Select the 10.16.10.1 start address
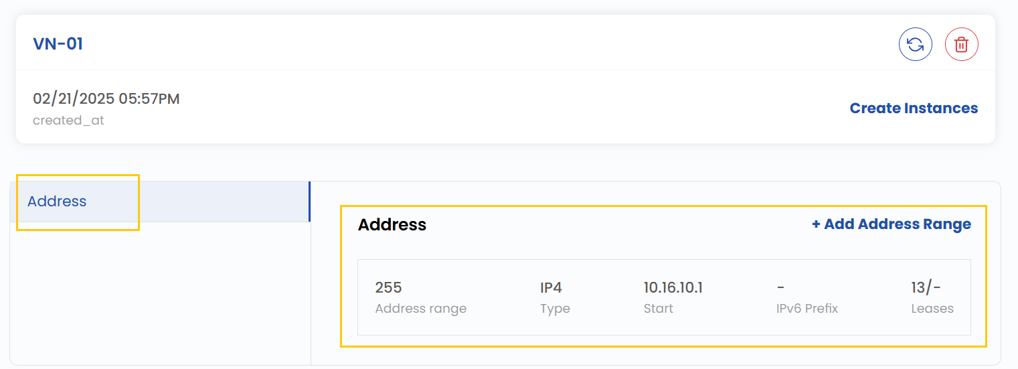This screenshot has height=369, width=1018. point(673,288)
